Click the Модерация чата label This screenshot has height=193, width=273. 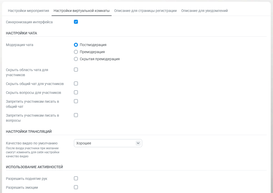tap(19, 45)
